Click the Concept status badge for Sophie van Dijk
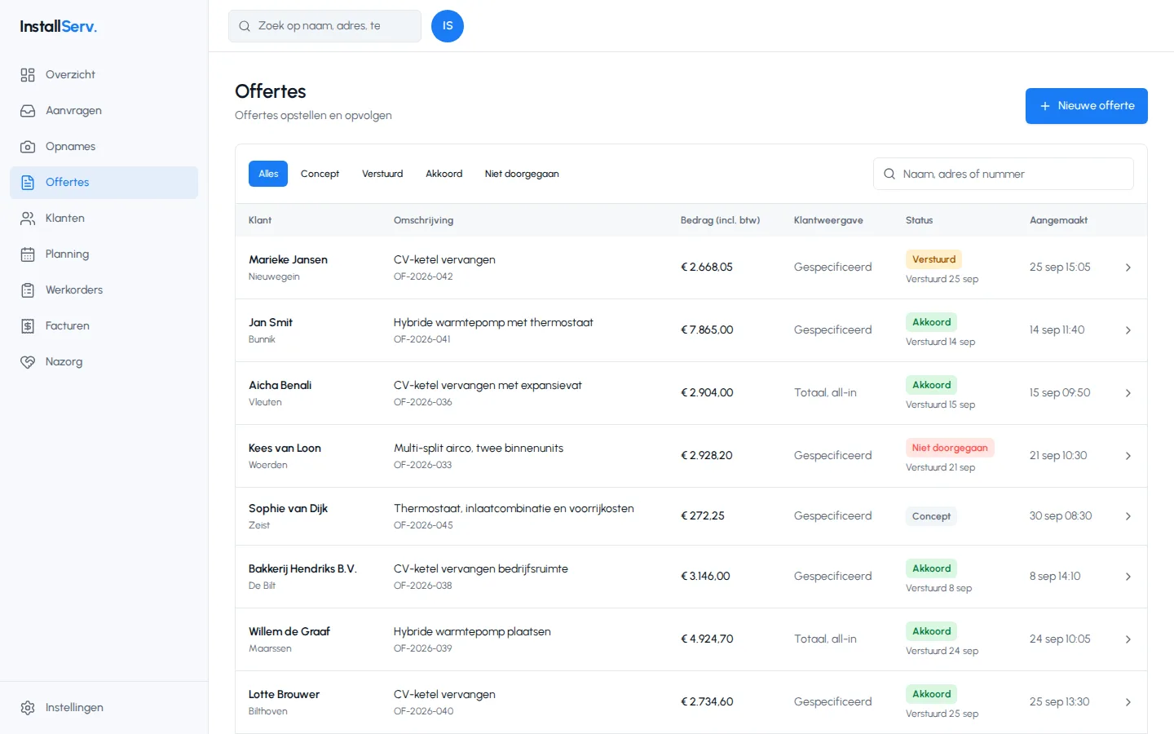This screenshot has height=734, width=1174. pos(931,516)
